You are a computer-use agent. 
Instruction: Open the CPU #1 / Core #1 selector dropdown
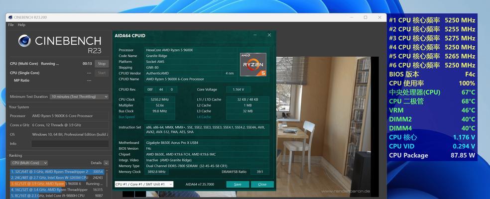tap(144, 184)
